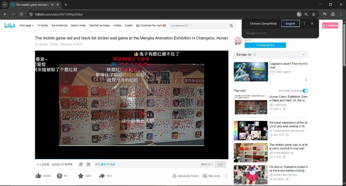Open Hunan Comic Exhibition video thumbnail
The height and width of the screenshot is (186, 346).
point(250,105)
